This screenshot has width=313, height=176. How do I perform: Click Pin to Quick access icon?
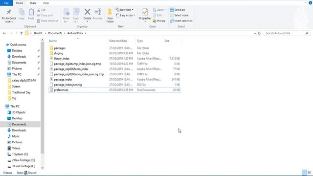(9, 12)
